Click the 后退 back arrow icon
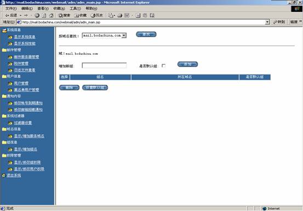The image size is (303, 211). point(7,15)
